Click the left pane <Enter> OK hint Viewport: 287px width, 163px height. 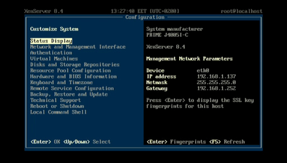(45, 142)
